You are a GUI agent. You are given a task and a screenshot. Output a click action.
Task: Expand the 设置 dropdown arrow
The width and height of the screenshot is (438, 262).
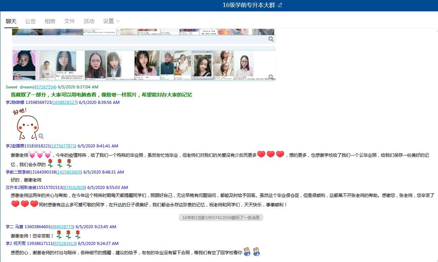click(118, 21)
